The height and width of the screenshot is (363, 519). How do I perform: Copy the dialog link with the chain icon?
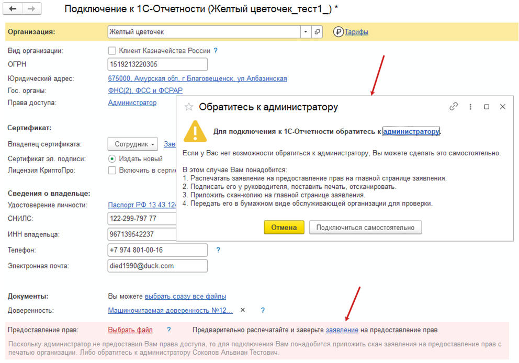(x=454, y=107)
